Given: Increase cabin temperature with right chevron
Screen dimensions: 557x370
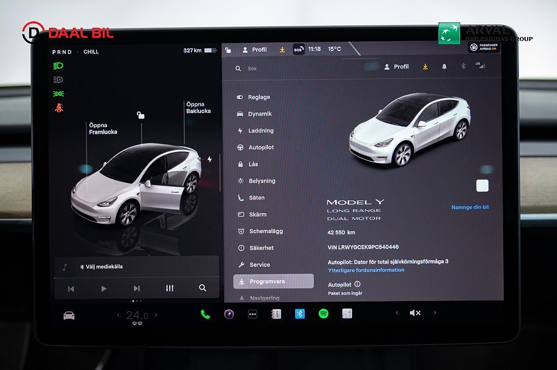Looking at the screenshot, I should 156,315.
